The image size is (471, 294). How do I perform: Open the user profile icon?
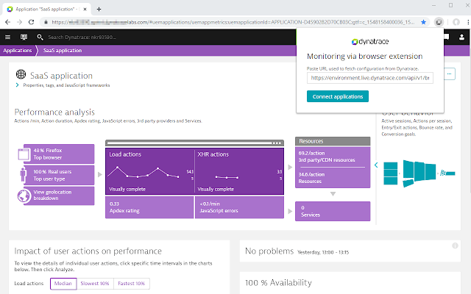[x=461, y=37]
